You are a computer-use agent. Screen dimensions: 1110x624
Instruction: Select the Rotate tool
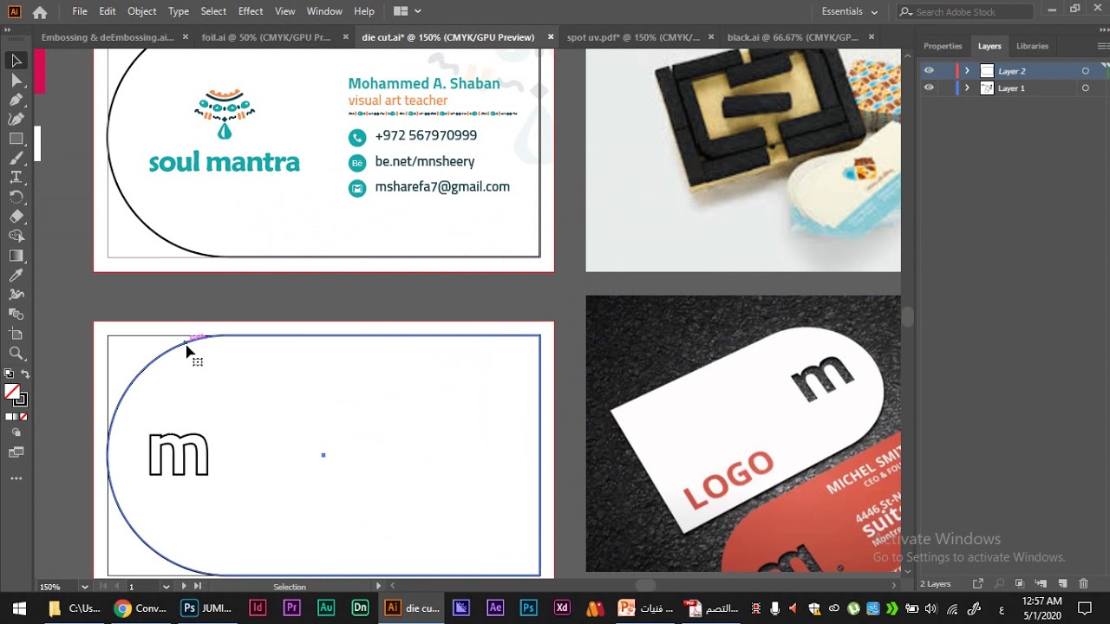pyautogui.click(x=16, y=197)
